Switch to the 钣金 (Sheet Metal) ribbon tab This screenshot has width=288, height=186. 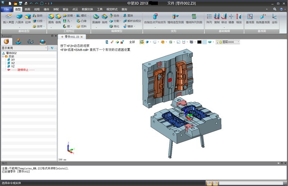[x=65, y=9]
